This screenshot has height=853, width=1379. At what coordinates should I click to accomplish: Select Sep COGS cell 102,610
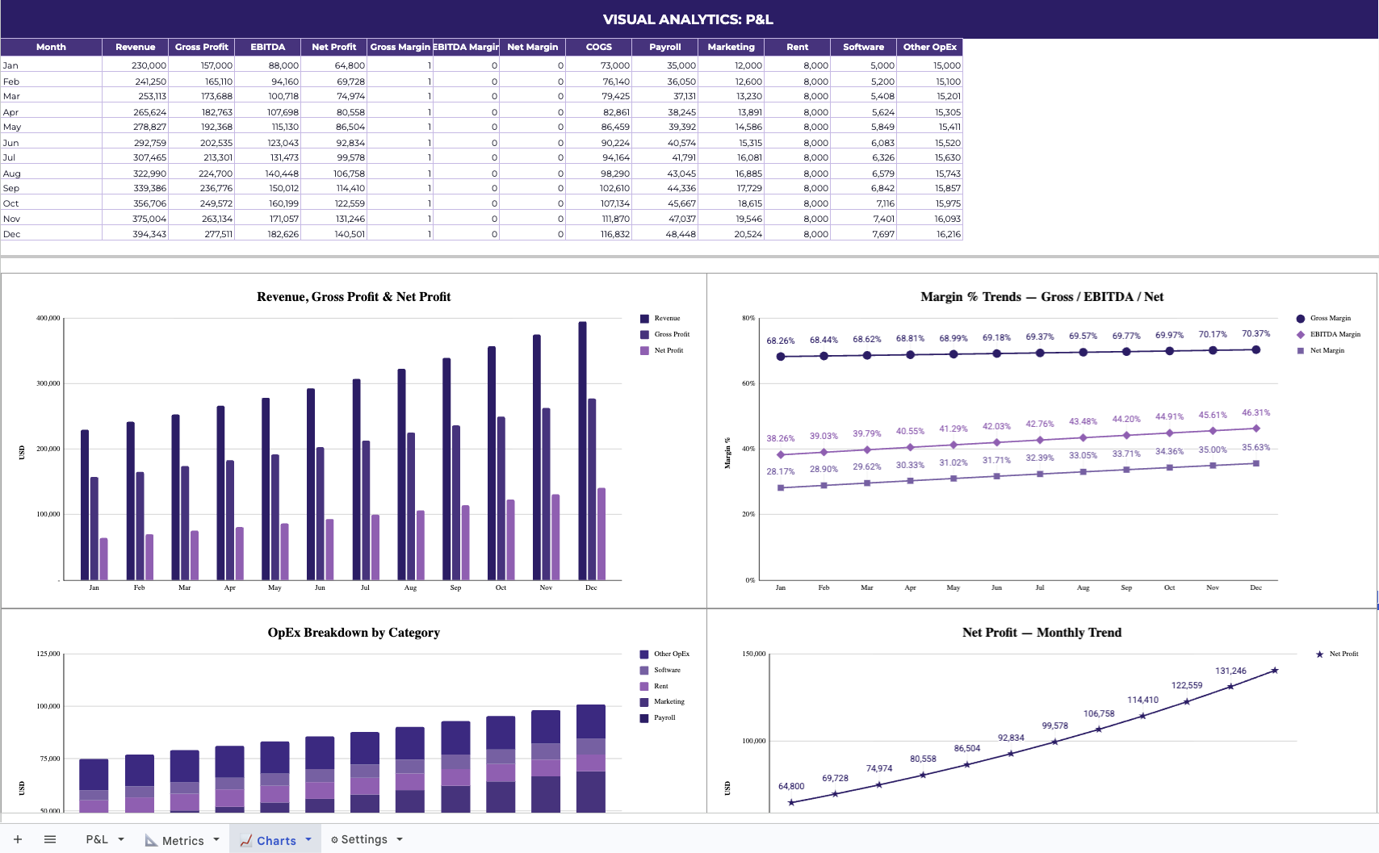tap(599, 188)
